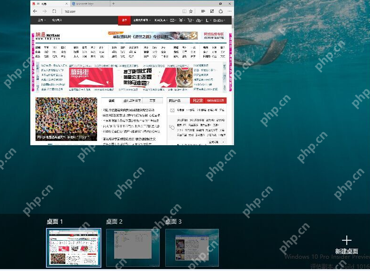Image resolution: width=370 pixels, height=271 pixels.
Task: Open a new Edge tab
Action: 114,3
